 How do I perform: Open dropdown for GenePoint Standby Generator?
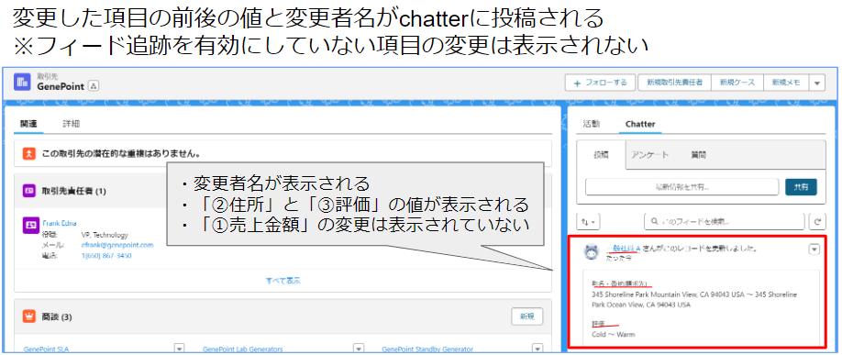click(537, 349)
